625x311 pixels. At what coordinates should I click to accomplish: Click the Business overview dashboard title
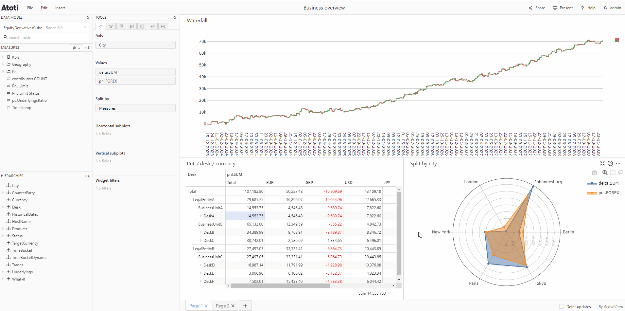(324, 8)
